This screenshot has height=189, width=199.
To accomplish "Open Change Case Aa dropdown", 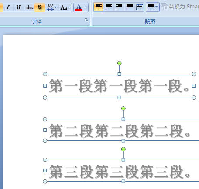I will [x=65, y=7].
